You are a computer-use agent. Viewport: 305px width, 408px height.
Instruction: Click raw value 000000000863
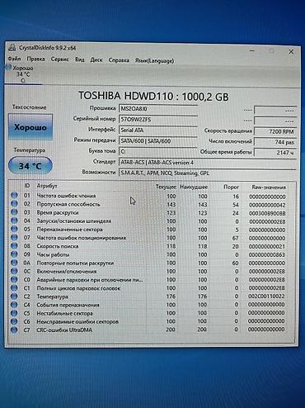pyautogui.click(x=267, y=254)
